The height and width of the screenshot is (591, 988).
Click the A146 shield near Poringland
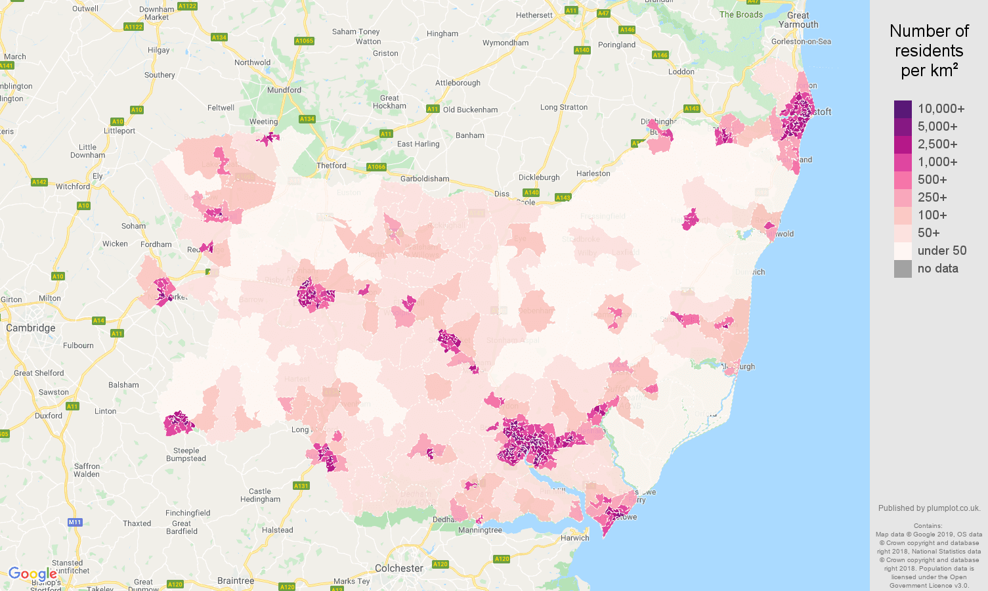(627, 30)
